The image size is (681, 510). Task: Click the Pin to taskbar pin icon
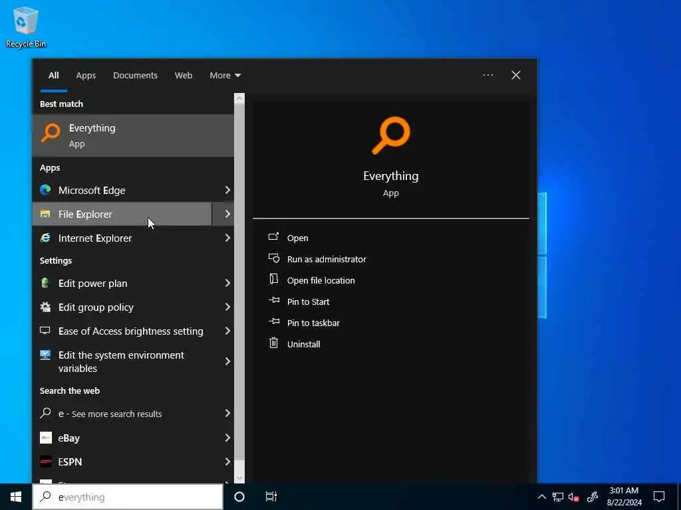[x=274, y=321]
